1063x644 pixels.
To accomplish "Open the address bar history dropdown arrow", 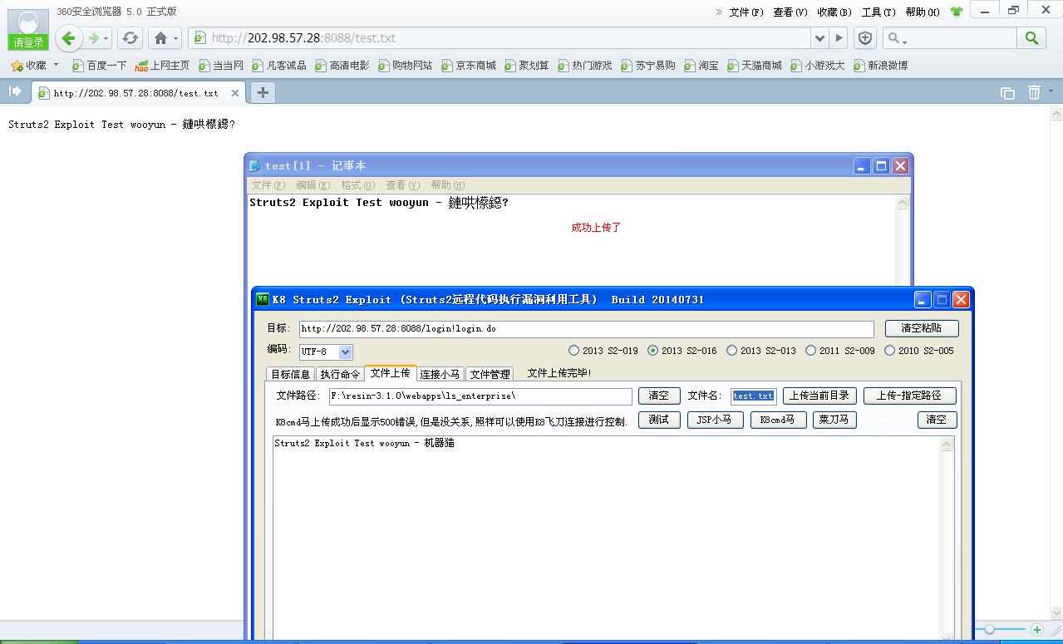I will [820, 38].
